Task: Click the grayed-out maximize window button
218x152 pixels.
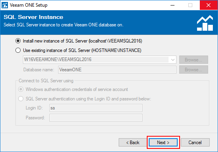Action: (x=190, y=5)
